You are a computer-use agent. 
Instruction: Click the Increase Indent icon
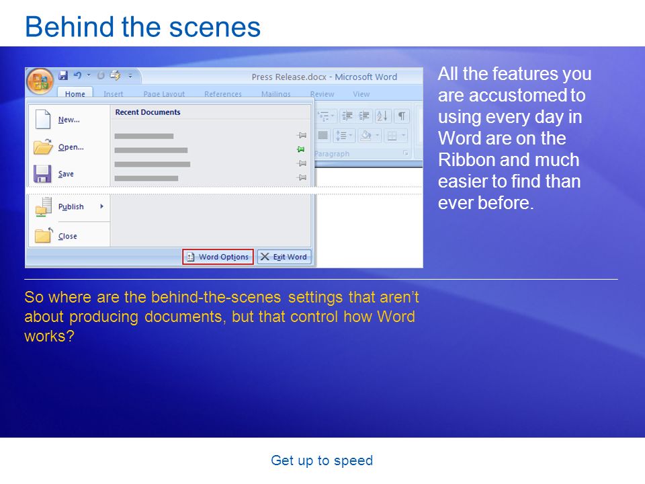(x=363, y=116)
